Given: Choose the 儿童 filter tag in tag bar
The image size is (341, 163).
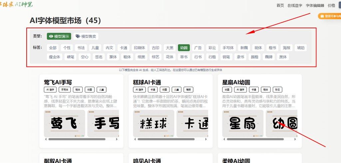Looking at the screenshot, I should (95, 48).
